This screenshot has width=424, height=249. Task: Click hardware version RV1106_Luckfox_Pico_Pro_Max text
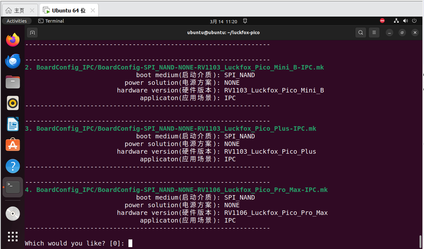[276, 213]
